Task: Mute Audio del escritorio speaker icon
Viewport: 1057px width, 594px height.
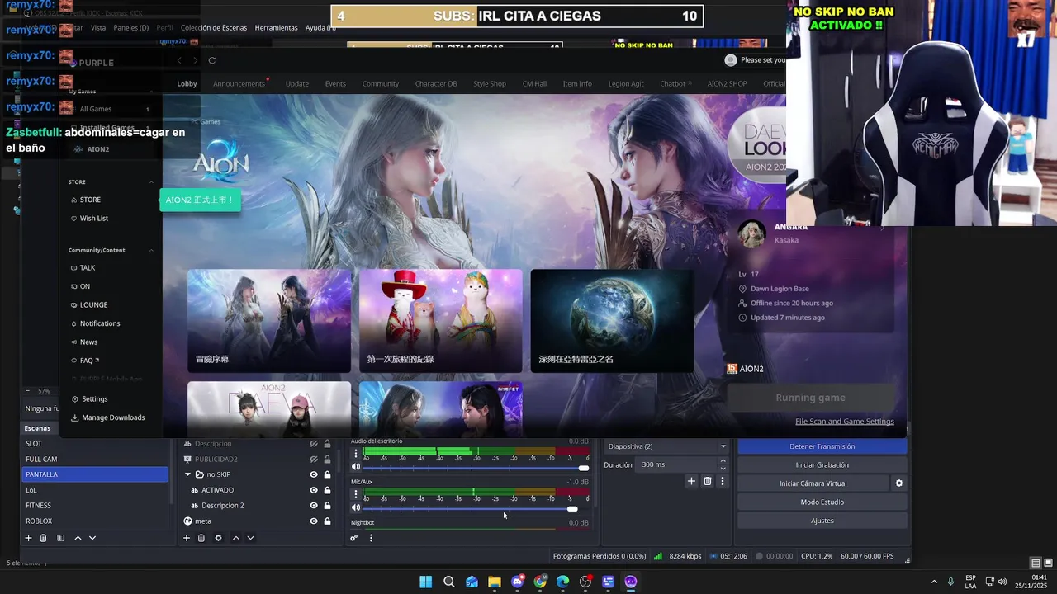Action: [x=356, y=467]
